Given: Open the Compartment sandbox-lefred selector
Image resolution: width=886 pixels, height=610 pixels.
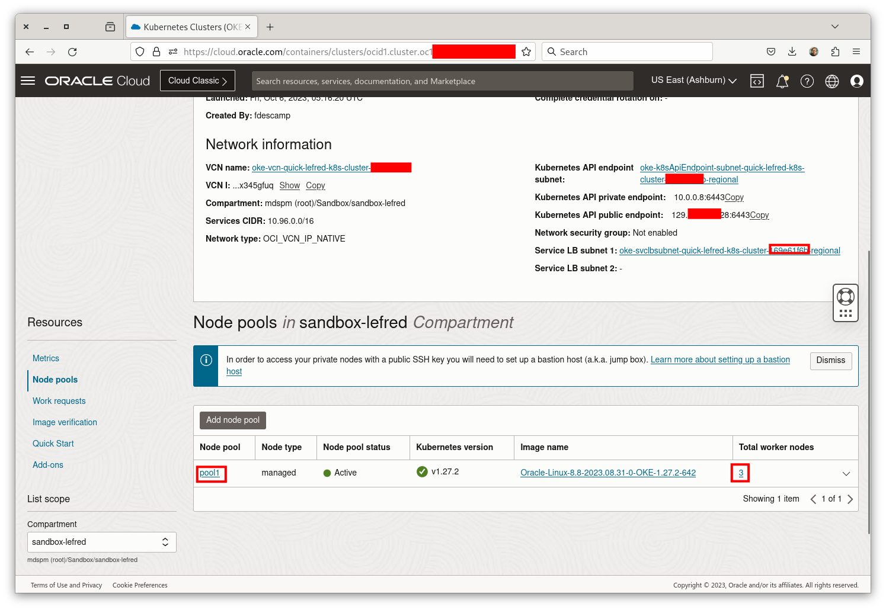Looking at the screenshot, I should pyautogui.click(x=102, y=542).
